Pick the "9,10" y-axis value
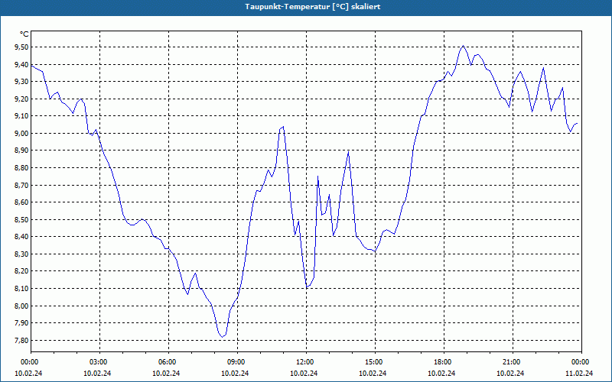This screenshot has height=382, width=612. click(22, 116)
